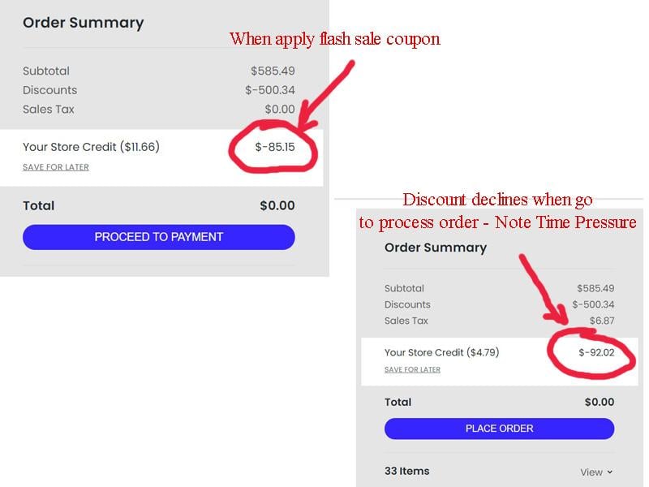
Task: Select the circled $-92.02 credit amount
Action: coord(596,352)
